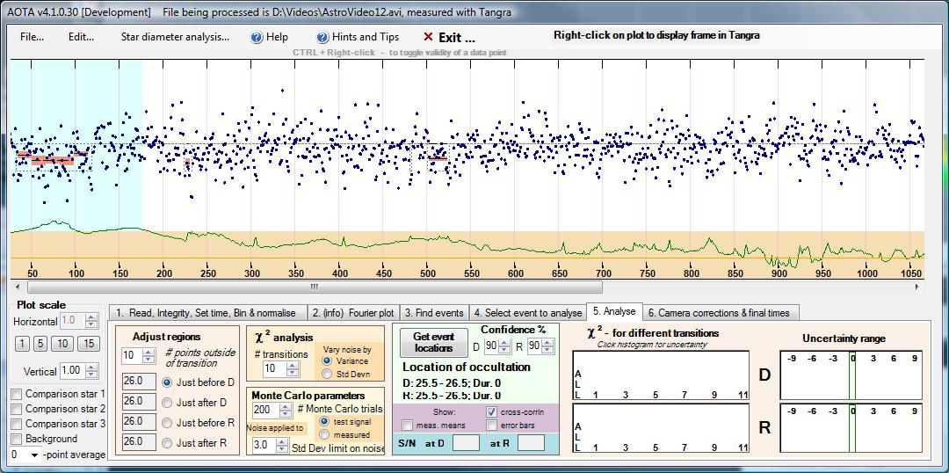Enable the error bars checkbox
949x473 pixels.
(x=491, y=426)
